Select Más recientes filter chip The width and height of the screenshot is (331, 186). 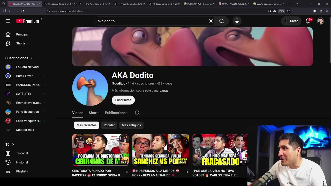87,125
